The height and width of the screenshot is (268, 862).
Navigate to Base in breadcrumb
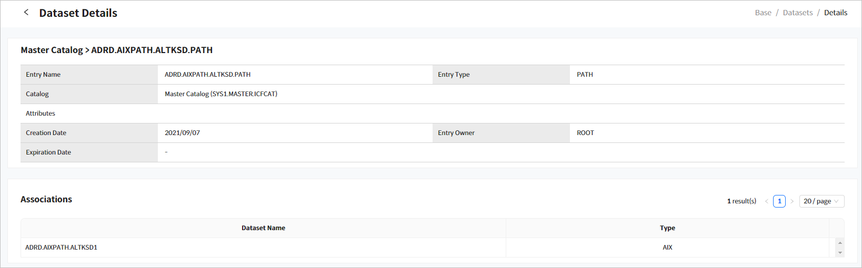click(763, 13)
